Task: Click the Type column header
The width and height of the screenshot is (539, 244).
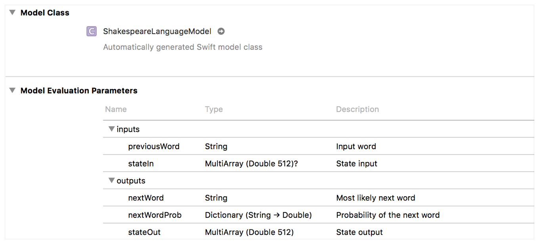Action: click(214, 109)
